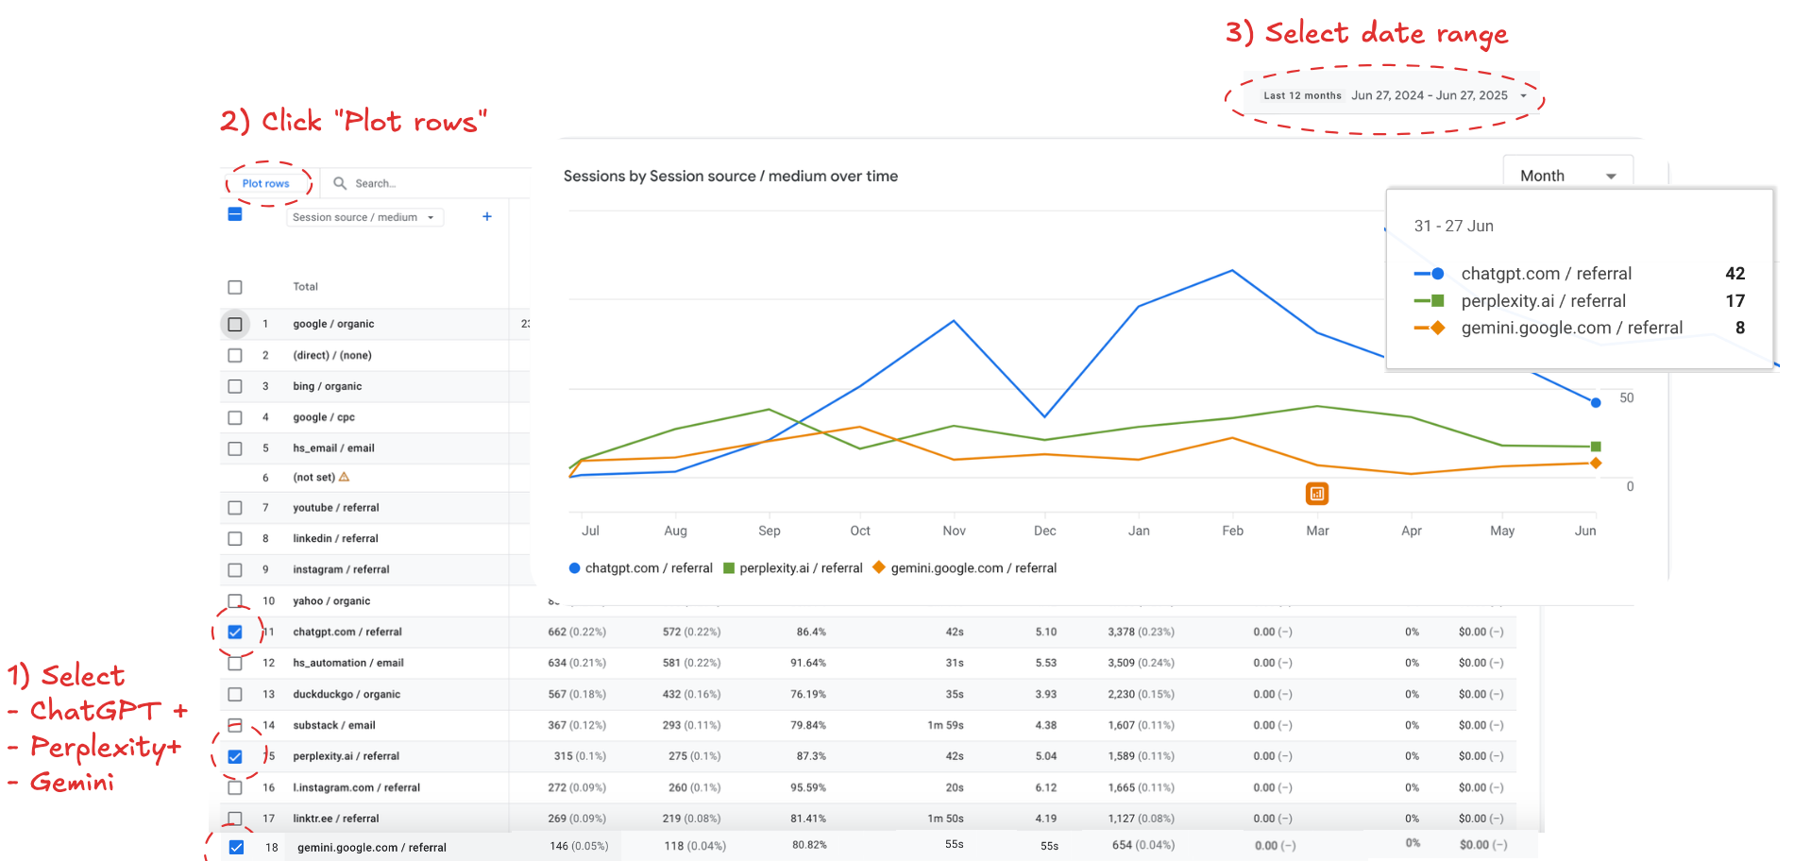Check the (direct) / (none) row checkbox
Screen dimensions: 1794x861
pyautogui.click(x=235, y=355)
